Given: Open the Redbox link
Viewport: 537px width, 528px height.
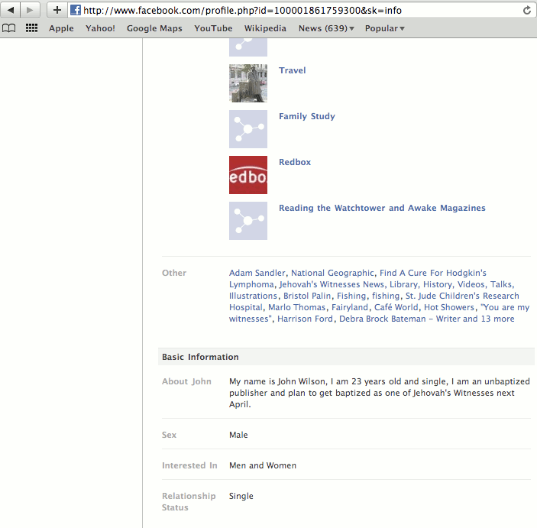Looking at the screenshot, I should (x=295, y=162).
